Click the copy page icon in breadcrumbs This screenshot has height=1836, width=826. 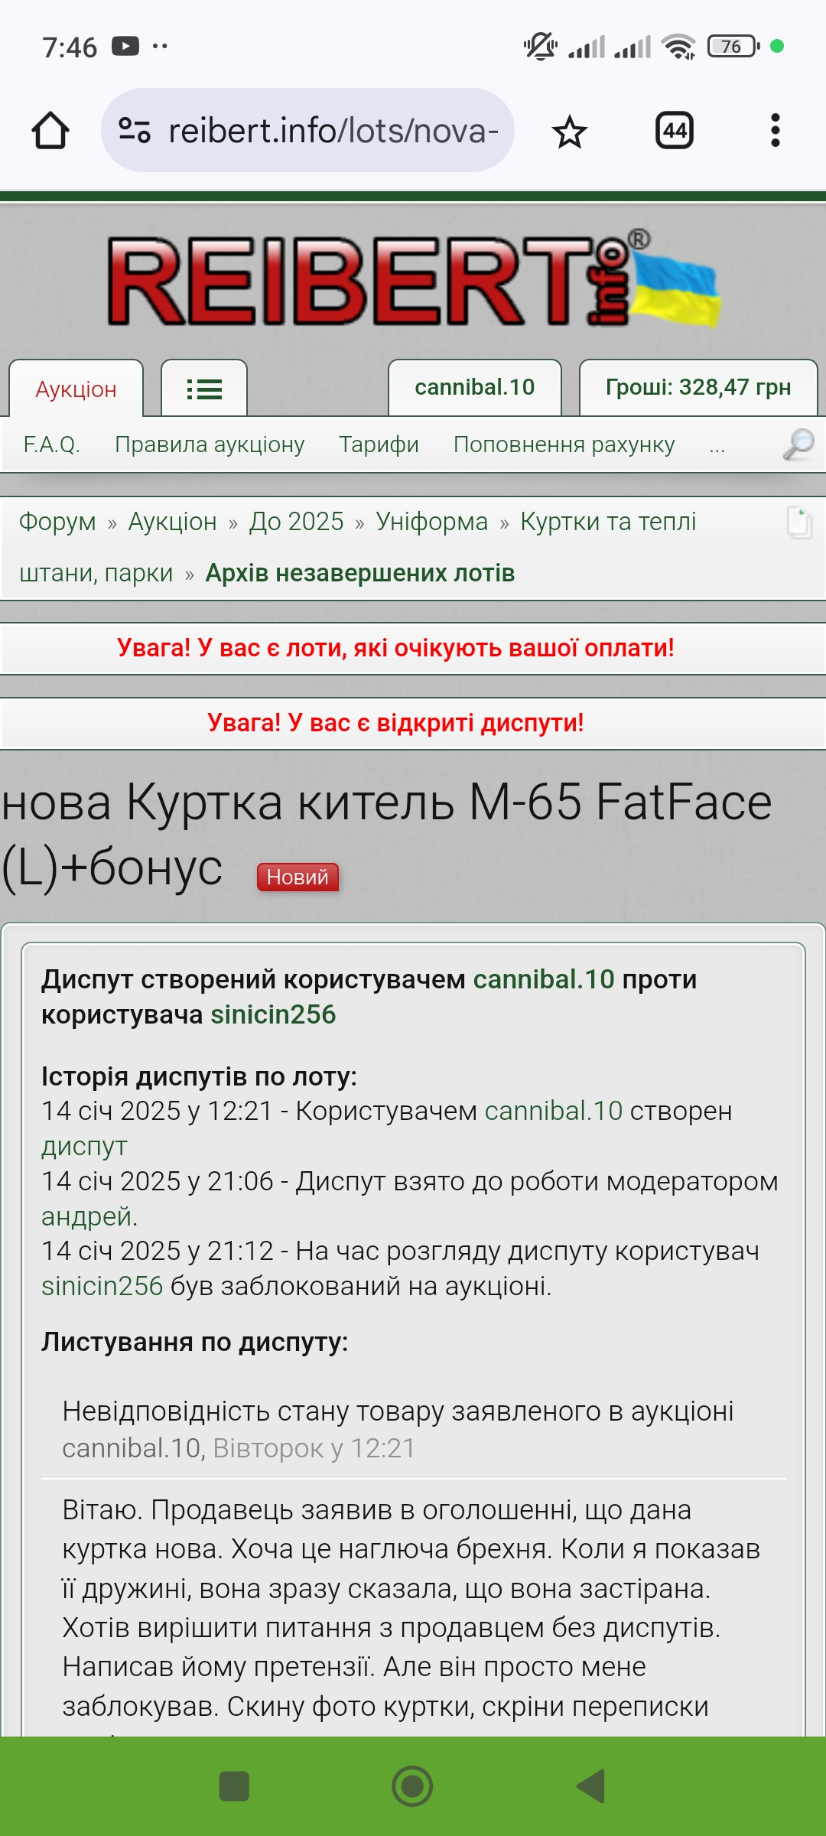(799, 522)
